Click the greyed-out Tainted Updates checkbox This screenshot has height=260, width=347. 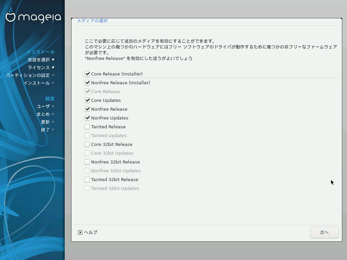click(x=87, y=135)
